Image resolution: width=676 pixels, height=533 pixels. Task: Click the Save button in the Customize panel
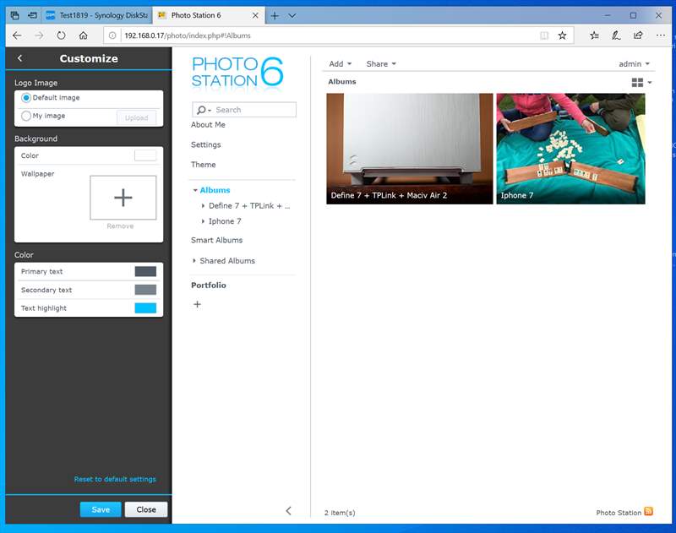pos(101,509)
